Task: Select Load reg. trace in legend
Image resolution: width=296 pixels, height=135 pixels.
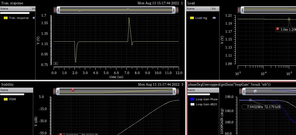Action: [201, 18]
